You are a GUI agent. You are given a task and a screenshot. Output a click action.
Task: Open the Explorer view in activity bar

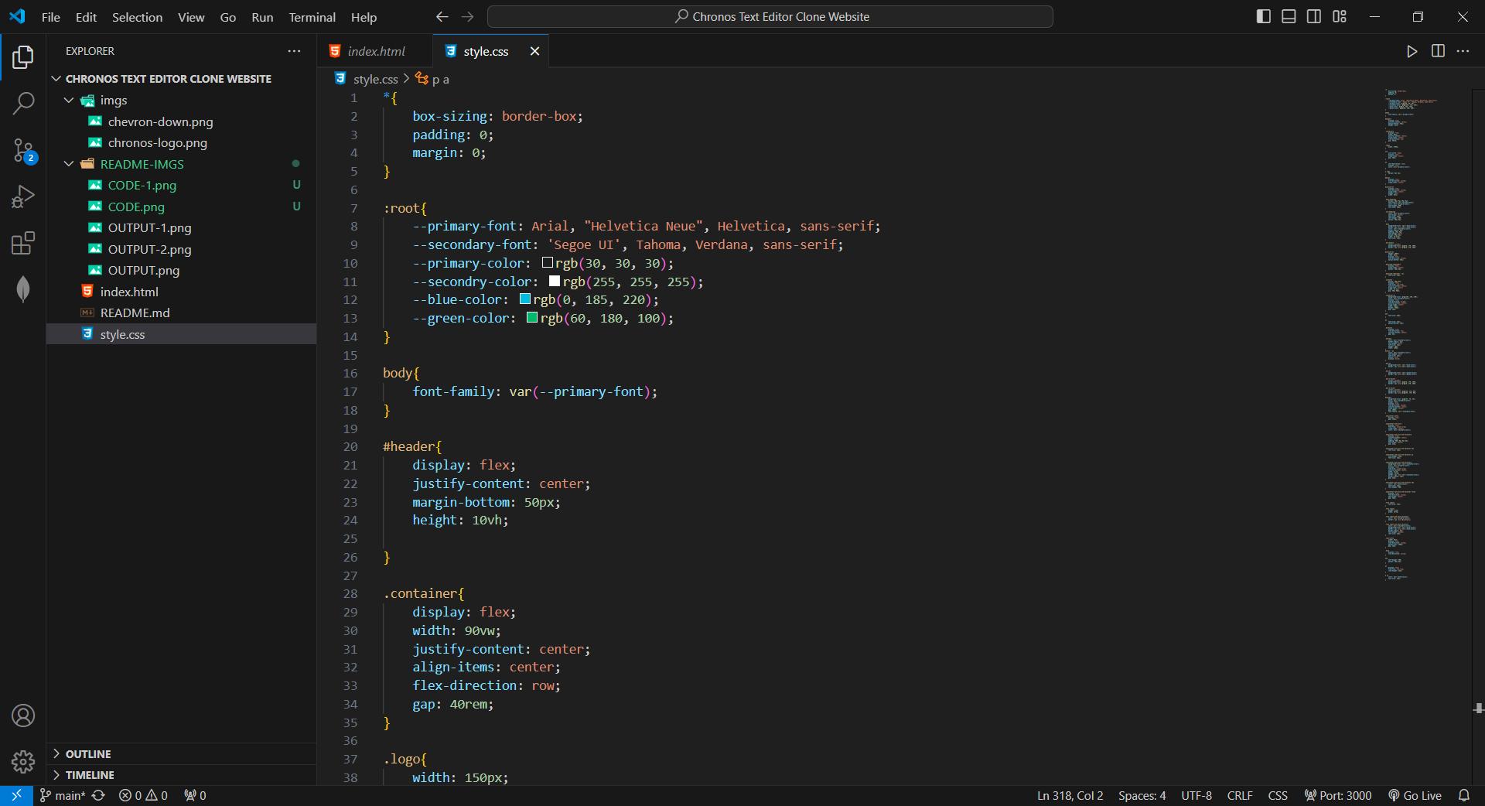click(23, 56)
